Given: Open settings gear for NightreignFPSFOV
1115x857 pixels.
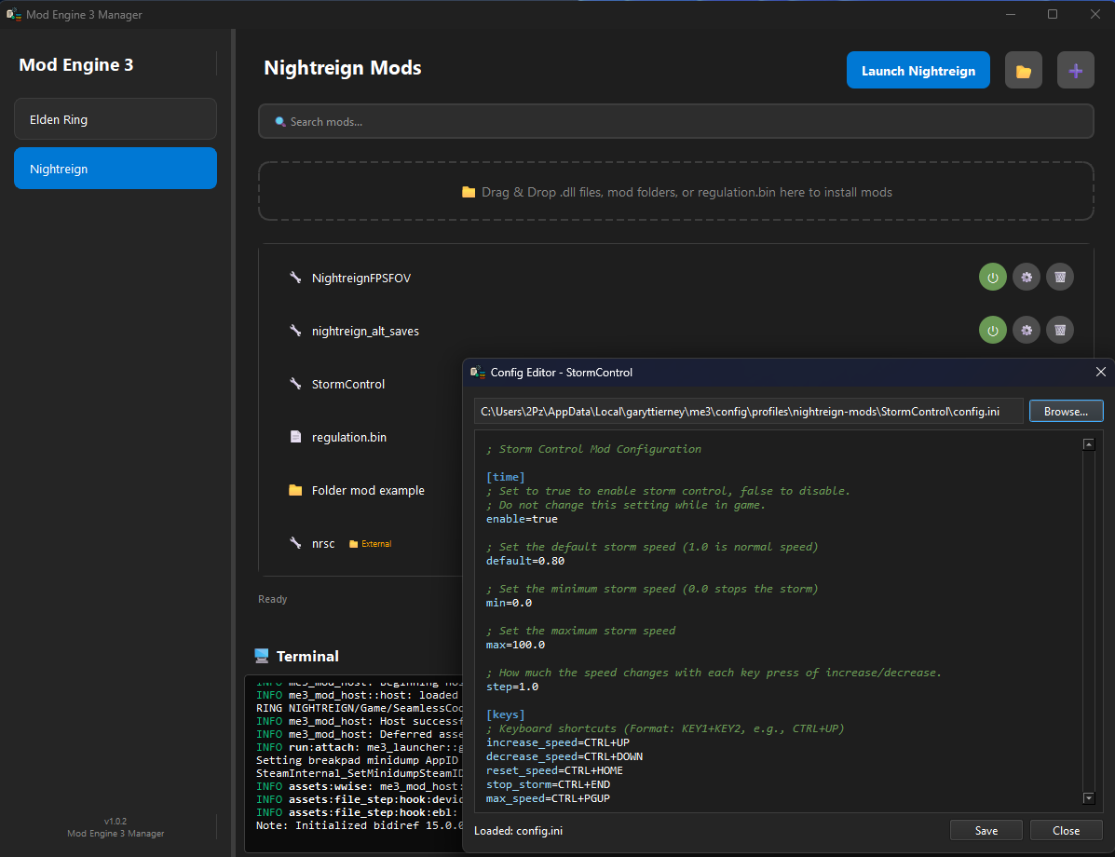Looking at the screenshot, I should click(1027, 277).
